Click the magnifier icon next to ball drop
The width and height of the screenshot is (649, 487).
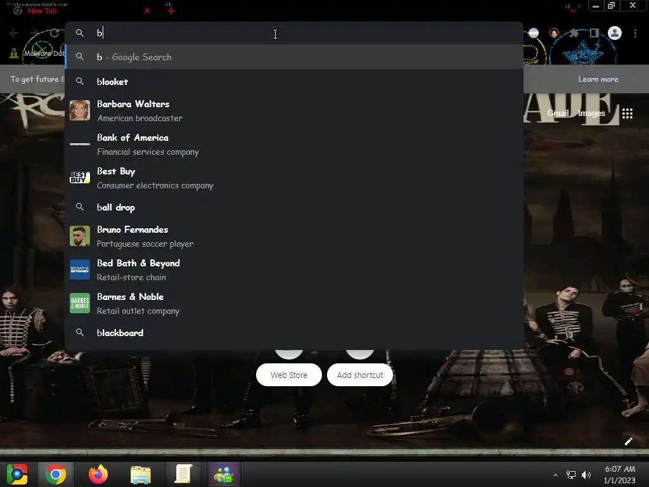(x=79, y=207)
